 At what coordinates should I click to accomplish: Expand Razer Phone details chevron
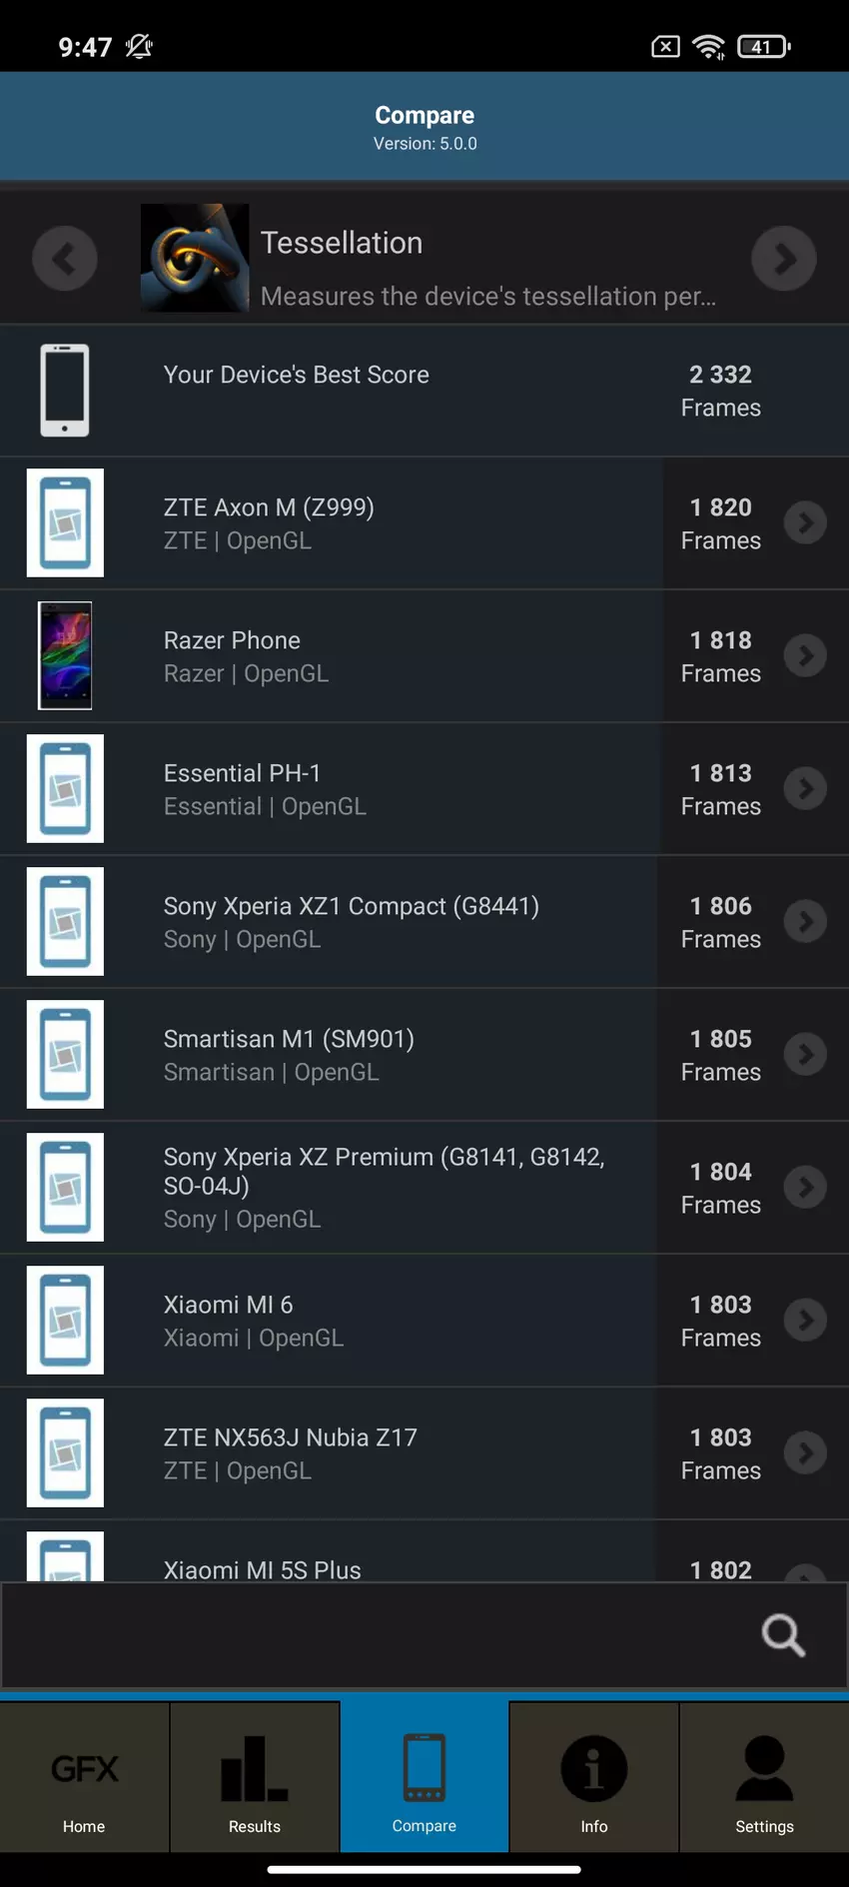tap(805, 655)
